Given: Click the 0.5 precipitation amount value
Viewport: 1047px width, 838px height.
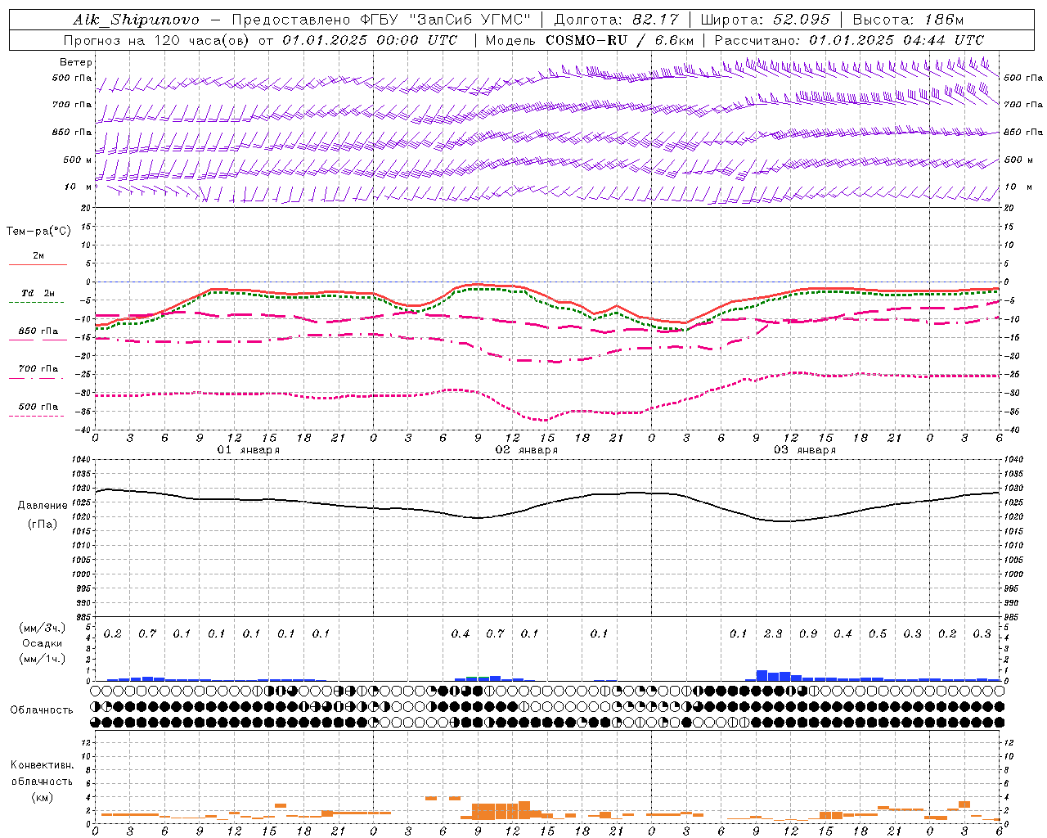Looking at the screenshot, I should click(x=878, y=634).
